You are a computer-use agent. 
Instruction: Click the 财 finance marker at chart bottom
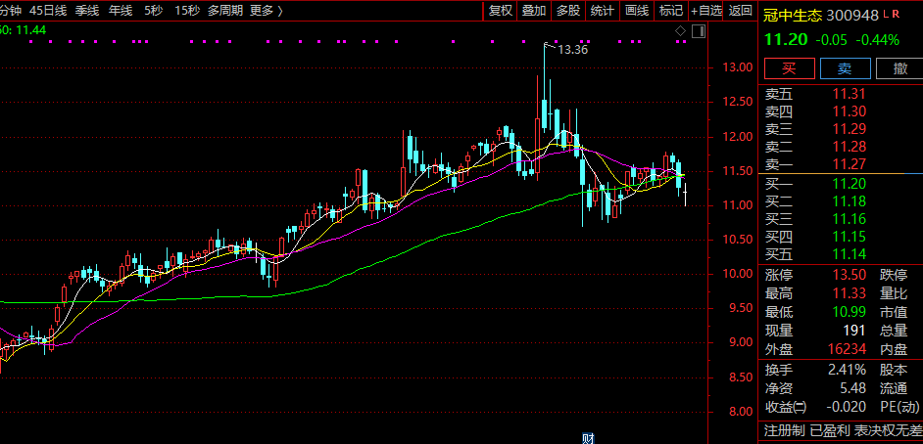click(589, 437)
